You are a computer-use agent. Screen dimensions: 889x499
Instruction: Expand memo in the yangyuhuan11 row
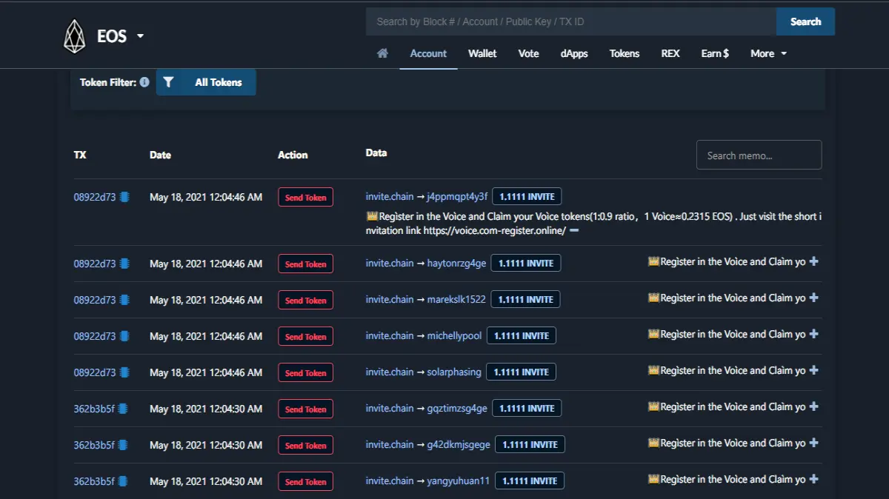[813, 479]
